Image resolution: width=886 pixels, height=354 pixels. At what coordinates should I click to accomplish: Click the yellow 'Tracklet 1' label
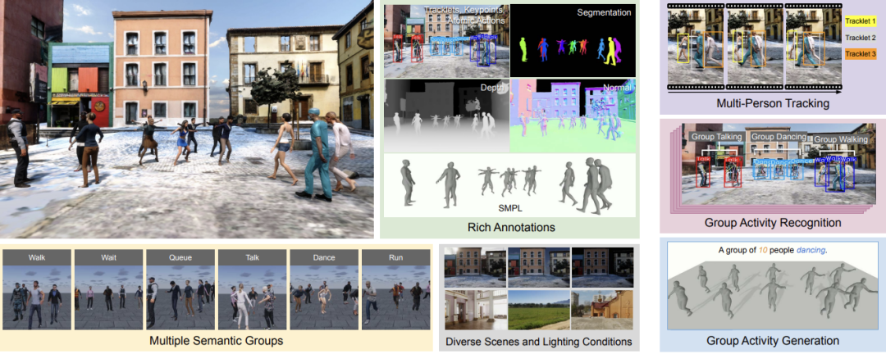[861, 22]
